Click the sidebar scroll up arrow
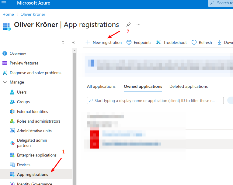The image size is (233, 185). pos(75,51)
